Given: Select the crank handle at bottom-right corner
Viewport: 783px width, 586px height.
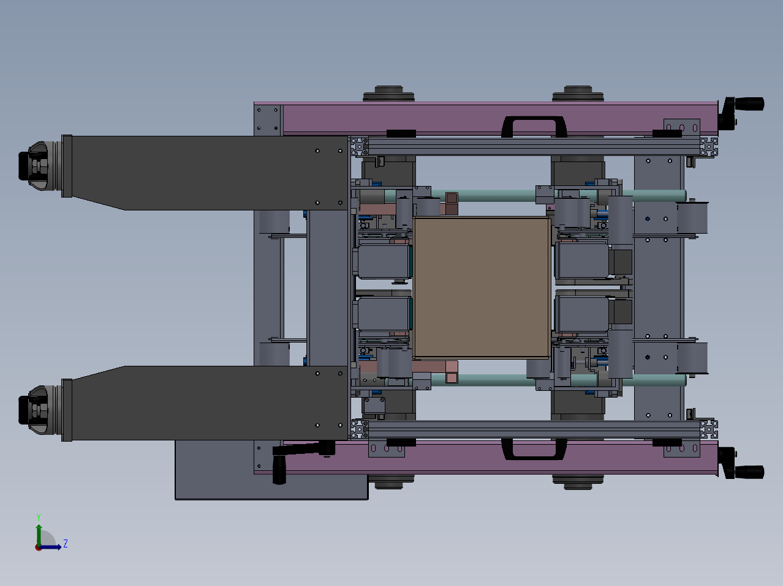Looking at the screenshot, I should click(741, 464).
